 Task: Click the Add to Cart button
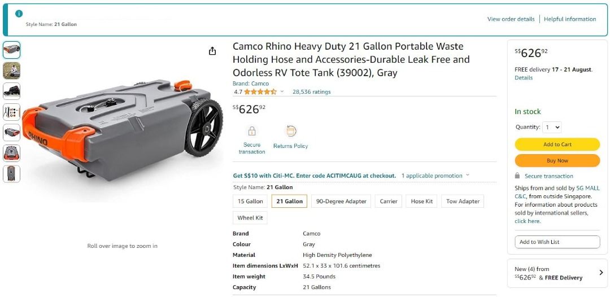click(x=557, y=145)
